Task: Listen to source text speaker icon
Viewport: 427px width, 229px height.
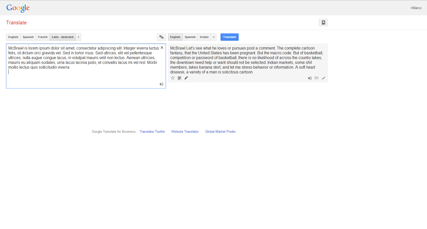Action: [161, 84]
